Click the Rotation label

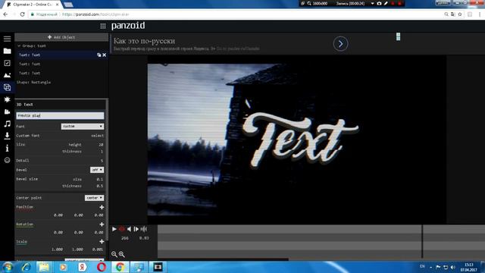pyautogui.click(x=25, y=224)
